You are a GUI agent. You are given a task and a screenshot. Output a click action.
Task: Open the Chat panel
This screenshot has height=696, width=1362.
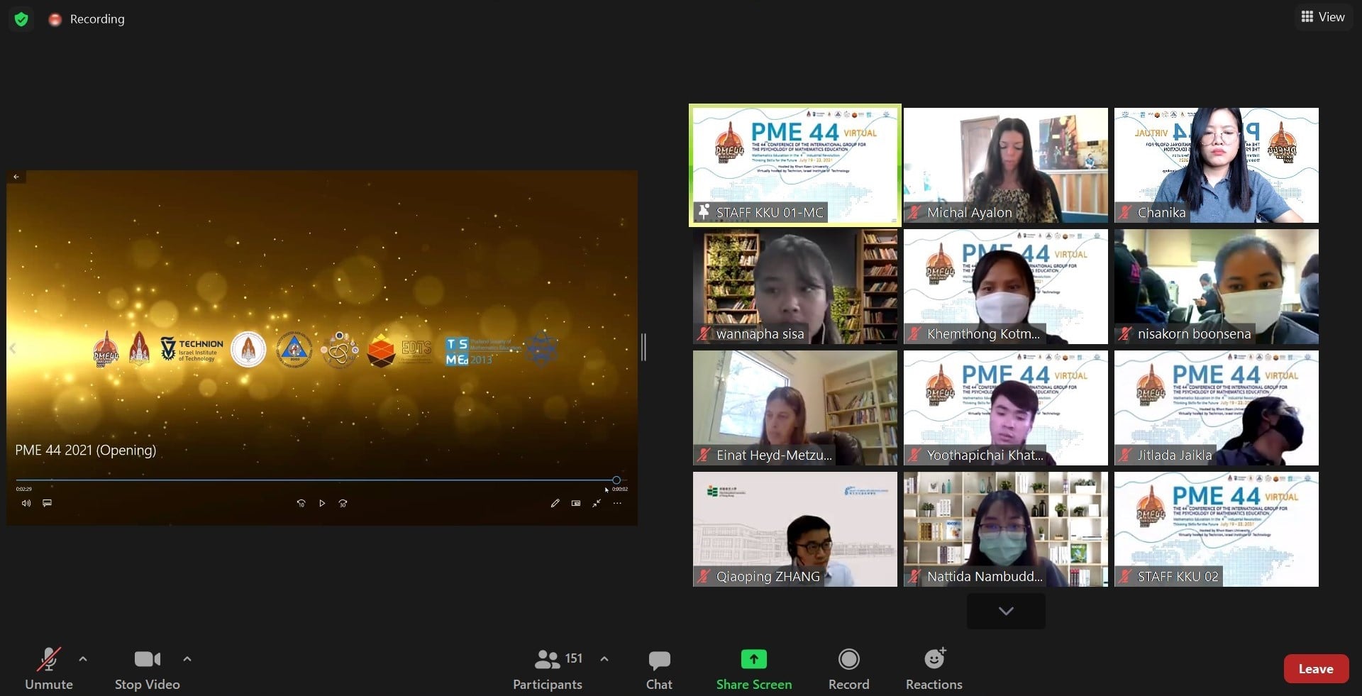click(x=658, y=668)
